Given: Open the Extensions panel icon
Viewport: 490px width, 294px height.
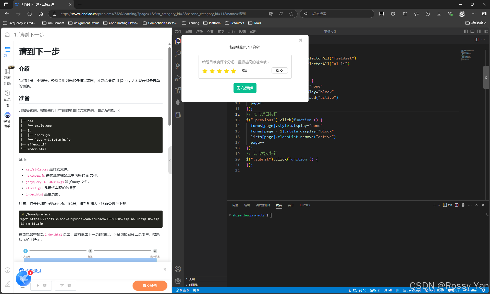Looking at the screenshot, I should pyautogui.click(x=178, y=90).
